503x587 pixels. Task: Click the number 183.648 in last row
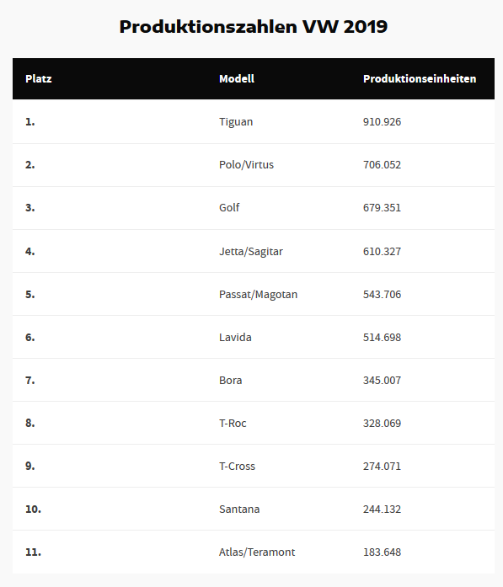[x=382, y=552]
